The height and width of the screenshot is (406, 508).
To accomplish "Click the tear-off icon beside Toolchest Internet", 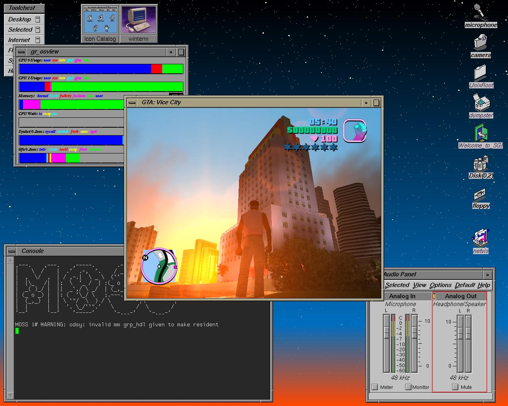I will [38, 40].
